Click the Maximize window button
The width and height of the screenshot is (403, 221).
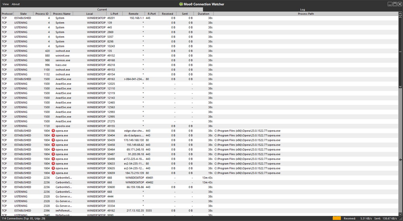coord(395,4)
